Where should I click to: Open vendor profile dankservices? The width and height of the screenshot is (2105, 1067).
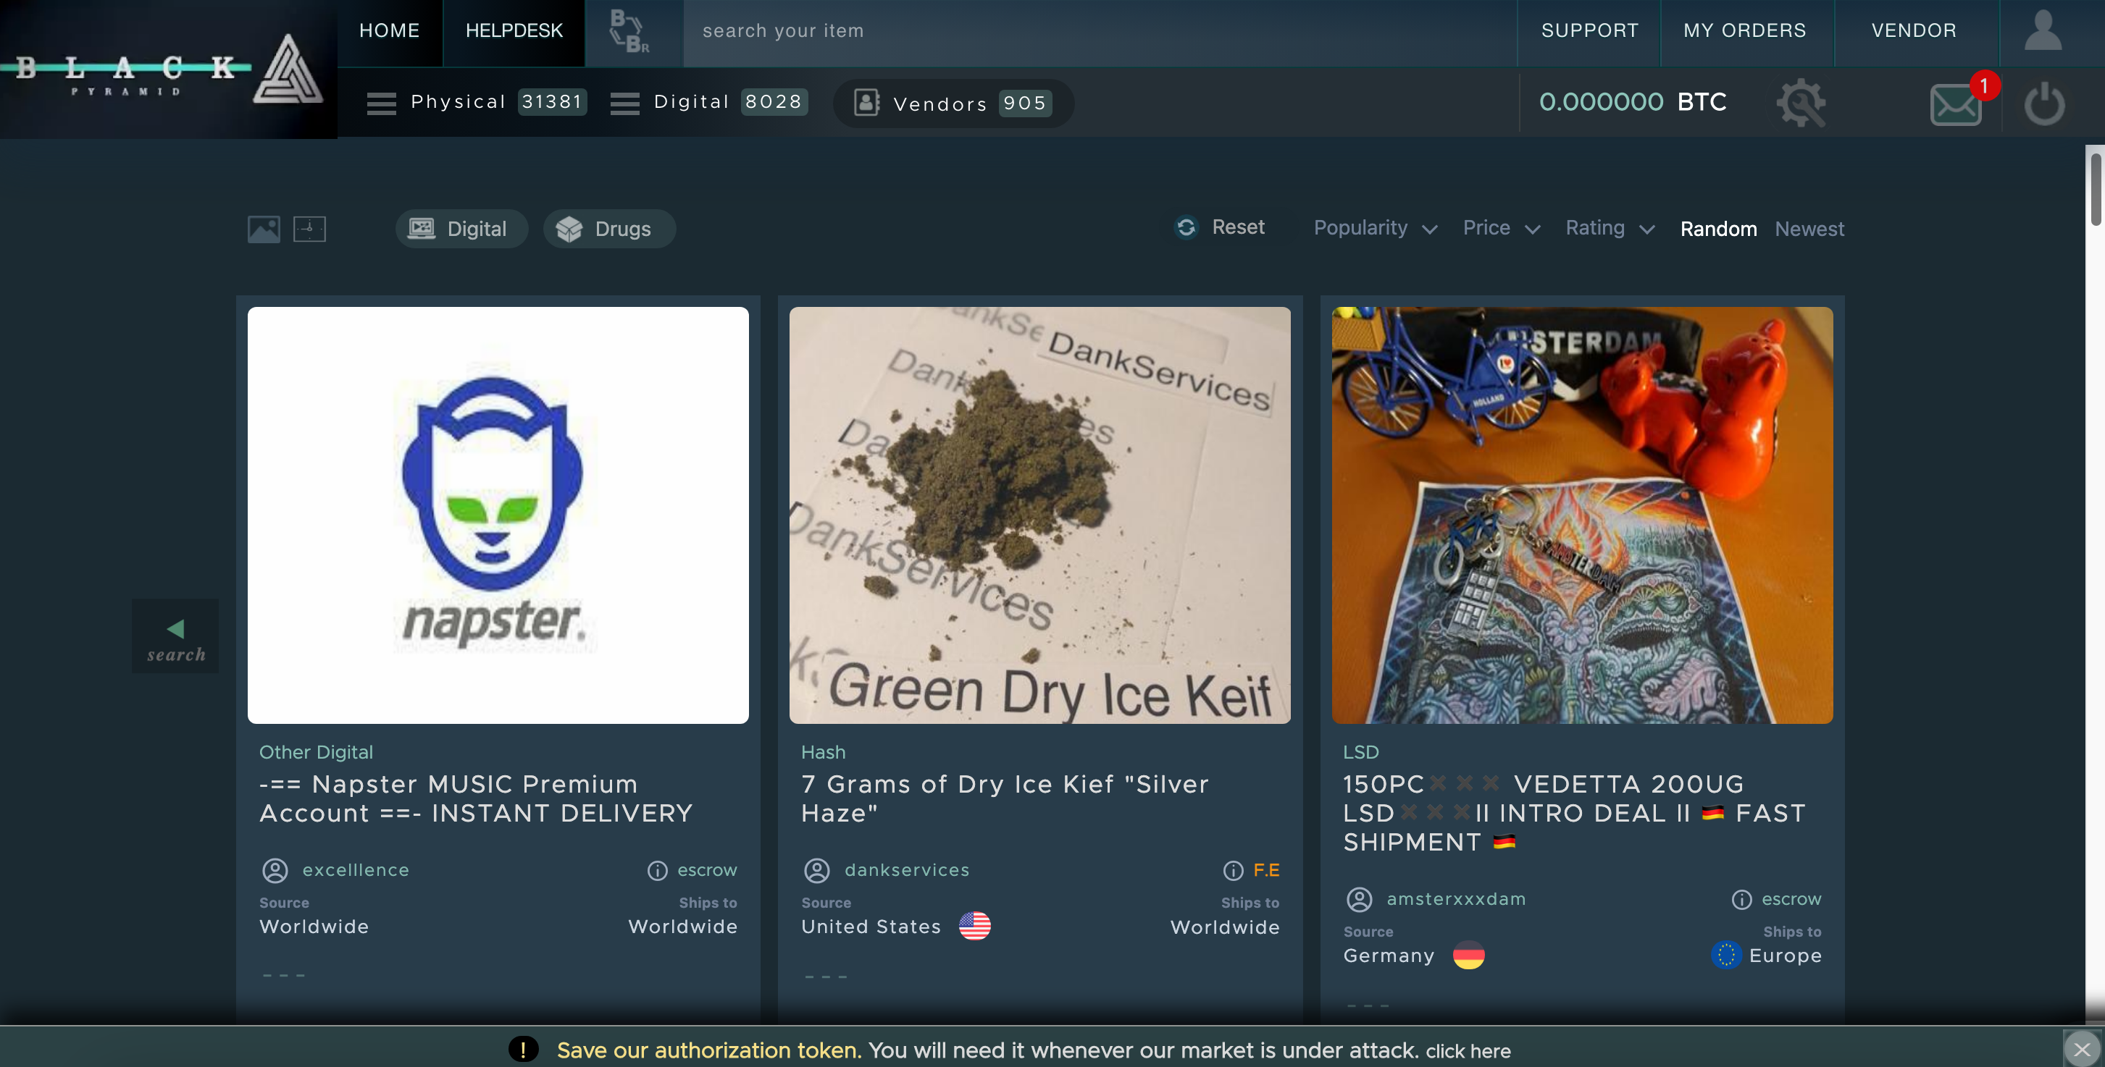(x=906, y=870)
